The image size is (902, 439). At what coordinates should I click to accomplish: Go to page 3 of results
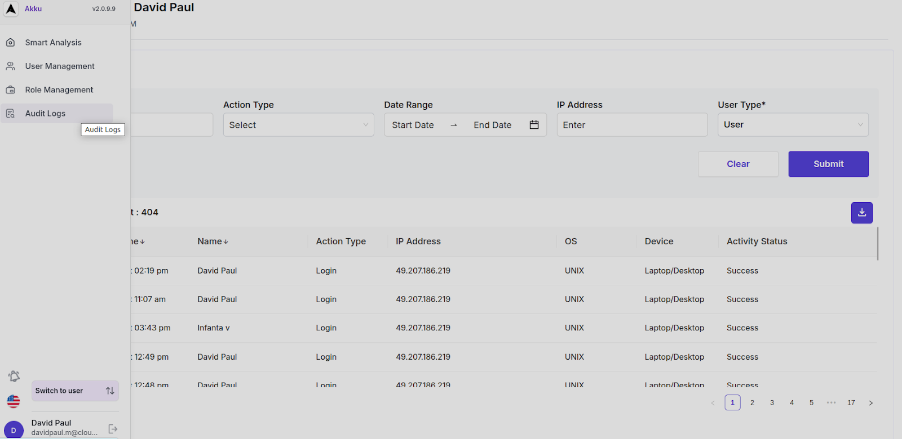coord(772,403)
